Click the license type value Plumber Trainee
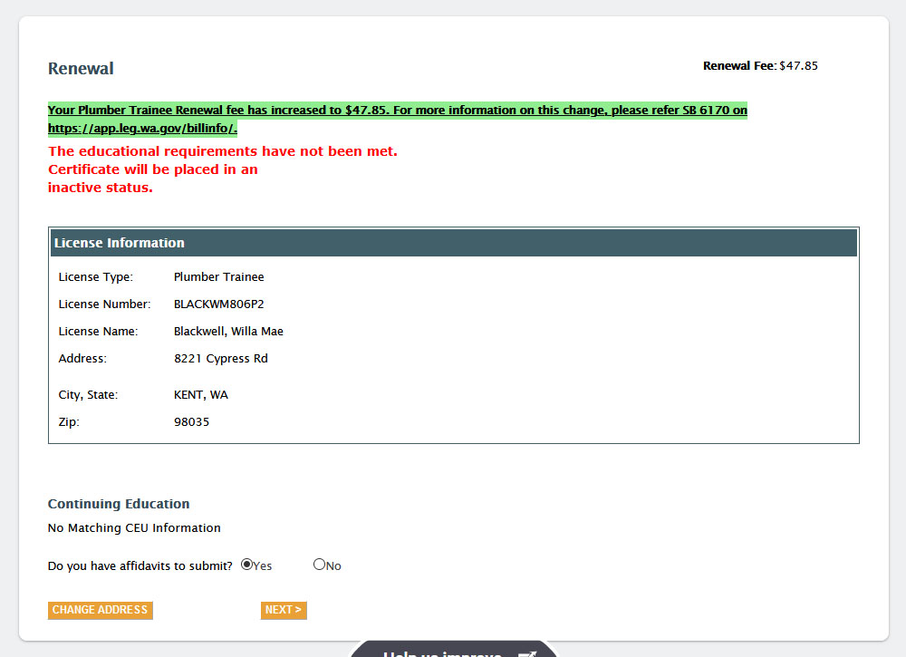Image resolution: width=906 pixels, height=657 pixels. click(x=219, y=276)
